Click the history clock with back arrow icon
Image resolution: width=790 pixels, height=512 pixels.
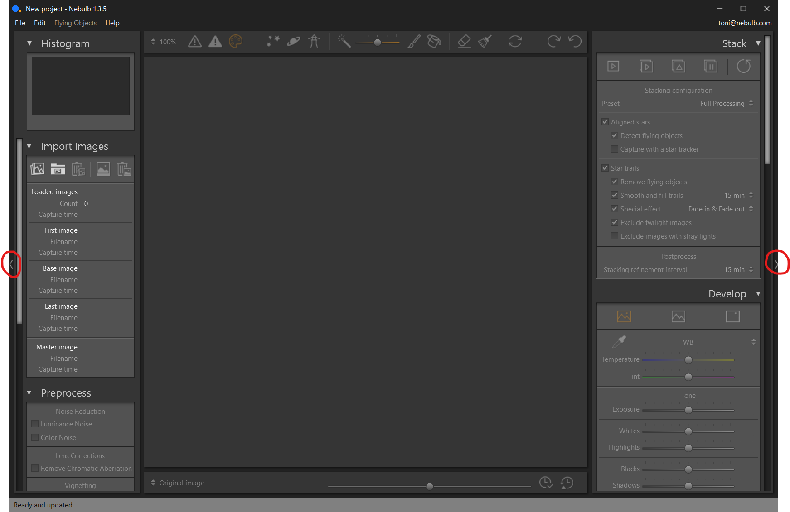(567, 483)
